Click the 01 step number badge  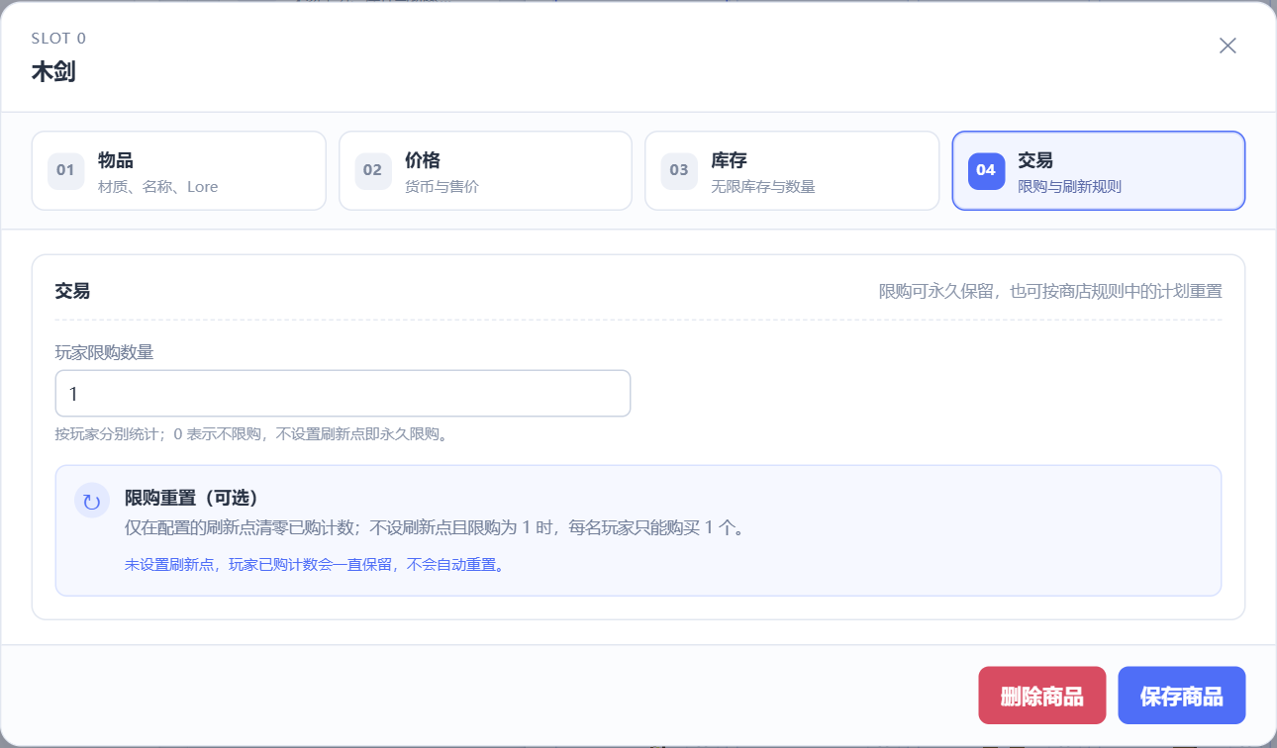click(65, 170)
